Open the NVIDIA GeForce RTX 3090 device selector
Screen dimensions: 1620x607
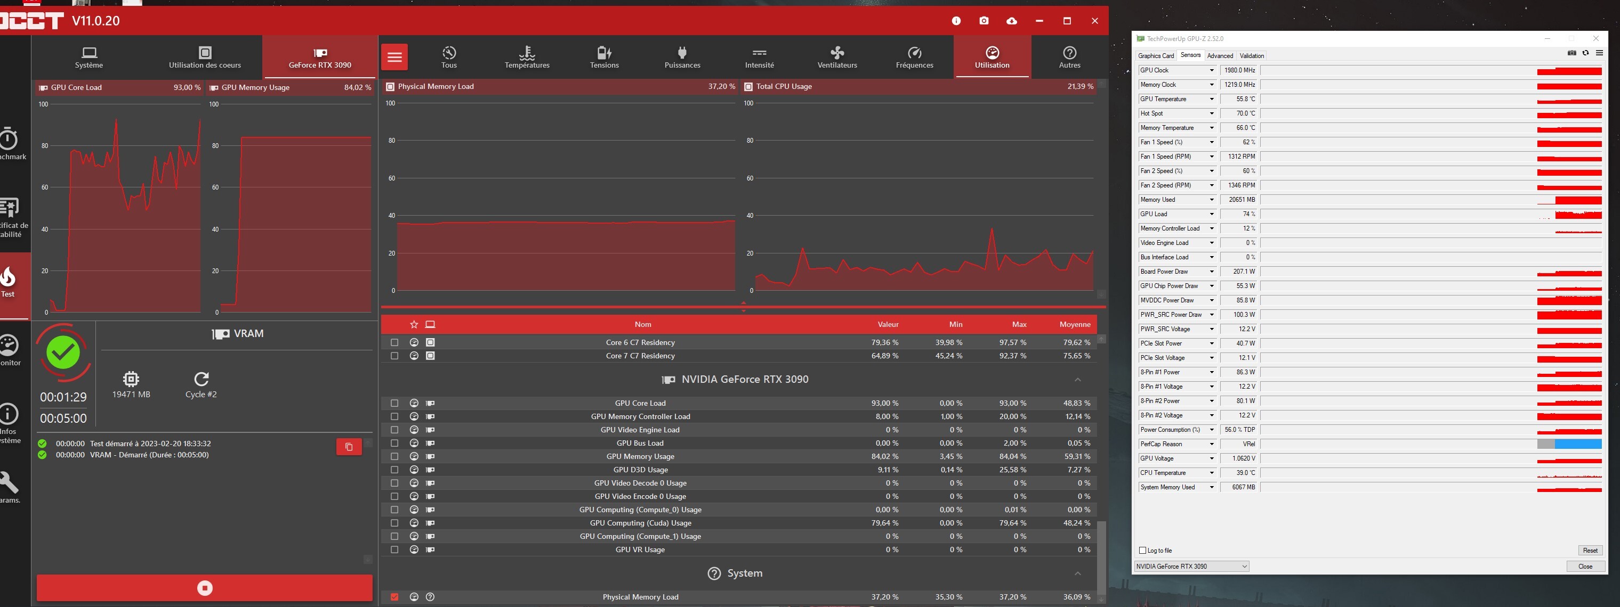[1191, 566]
